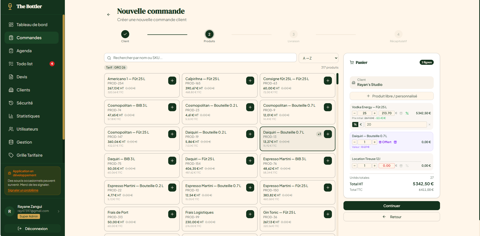Viewport: 480px width, 236px height.
Task: Decrease Daiquiri quantity in cart
Action: (355, 142)
